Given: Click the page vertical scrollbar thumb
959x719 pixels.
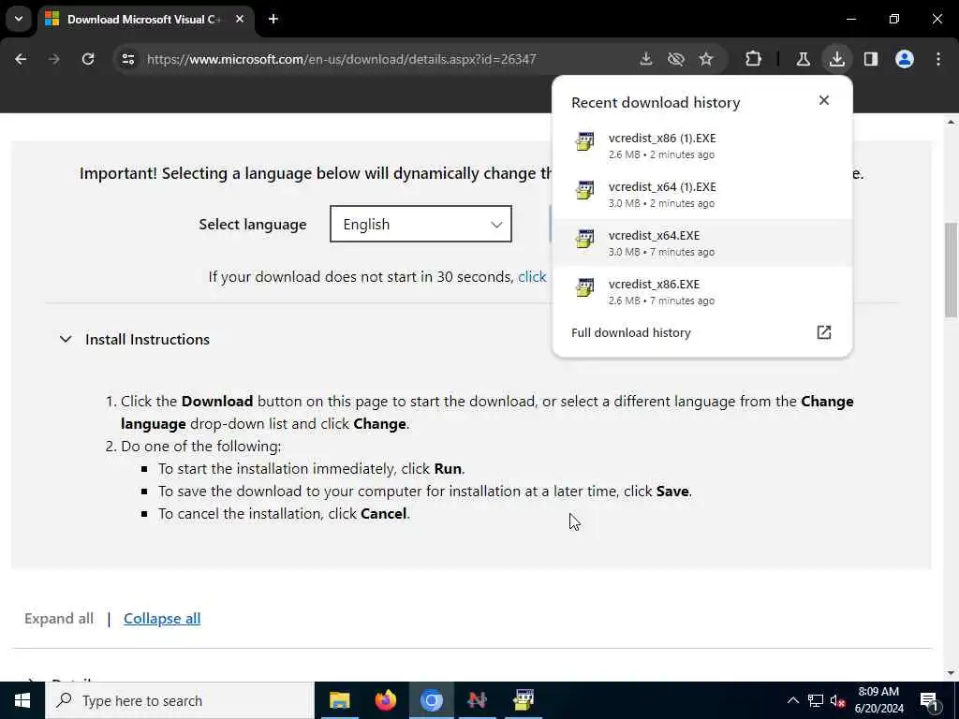Looking at the screenshot, I should (951, 270).
